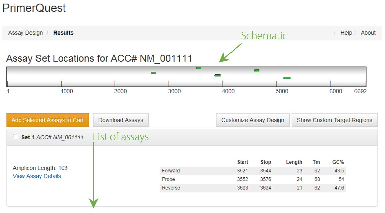Click the green marker near position 4500
Image resolution: width=385 pixels, height=213 pixels.
(257, 70)
